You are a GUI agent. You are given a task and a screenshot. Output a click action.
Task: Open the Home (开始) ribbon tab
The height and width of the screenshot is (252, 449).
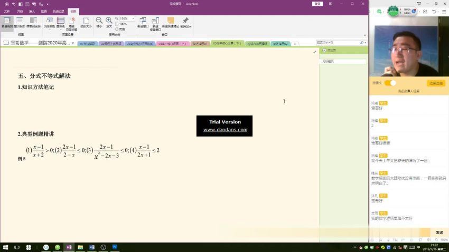(x=20, y=12)
